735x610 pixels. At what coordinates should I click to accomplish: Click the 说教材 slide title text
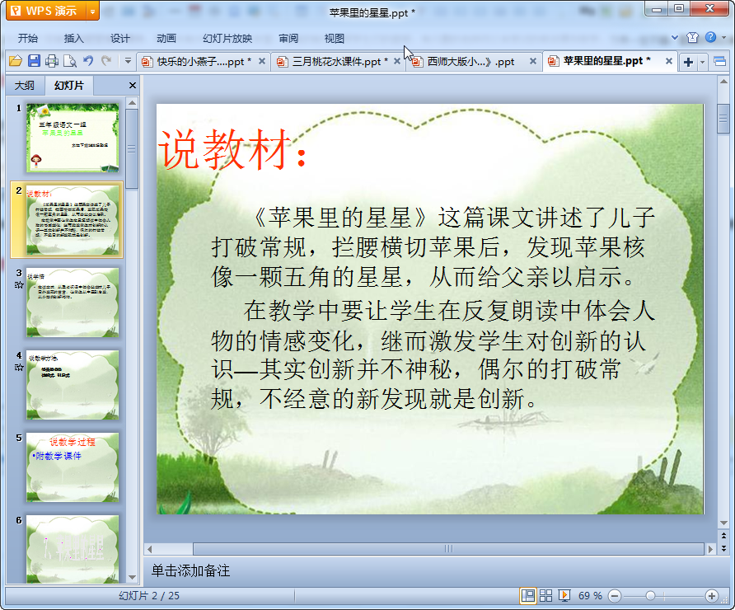(233, 149)
